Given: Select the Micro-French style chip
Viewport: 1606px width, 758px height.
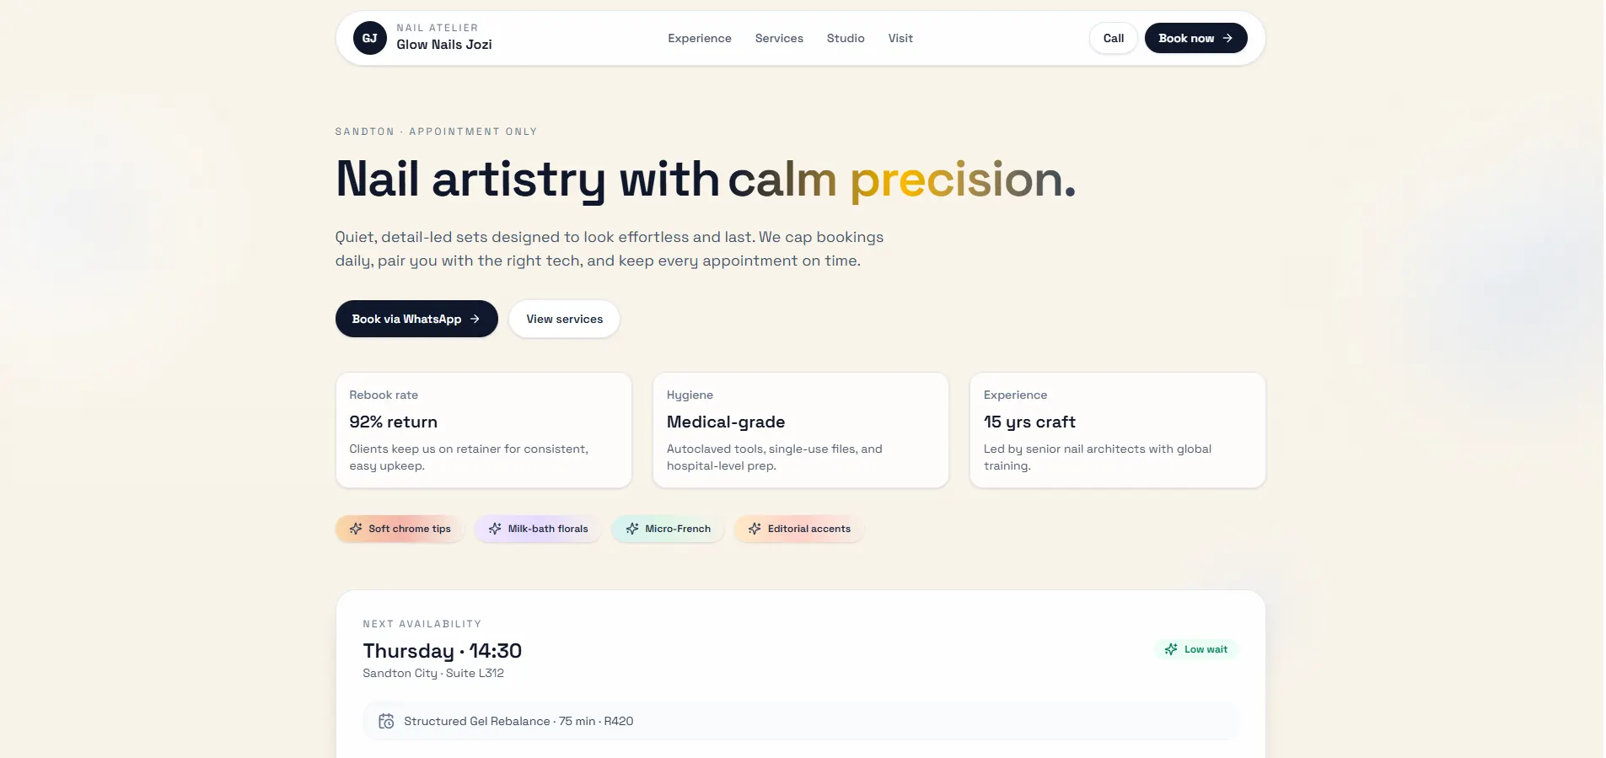Looking at the screenshot, I should (x=668, y=529).
